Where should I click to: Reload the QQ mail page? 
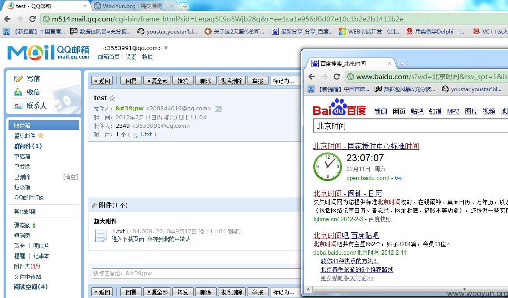click(x=32, y=19)
